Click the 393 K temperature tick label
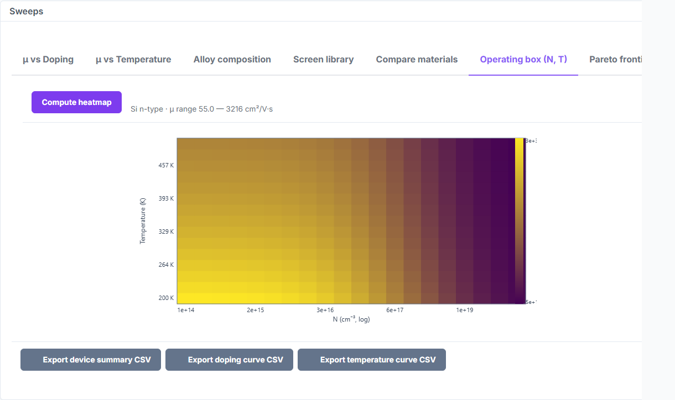The image size is (675, 400). [x=166, y=198]
